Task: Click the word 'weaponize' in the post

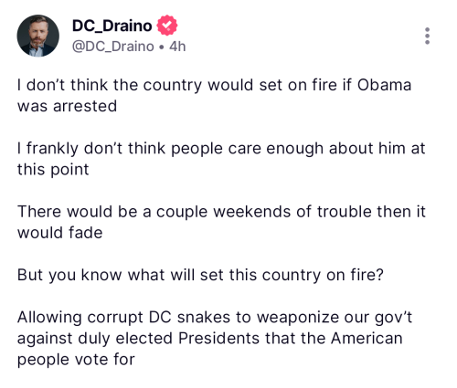Action: point(298,317)
